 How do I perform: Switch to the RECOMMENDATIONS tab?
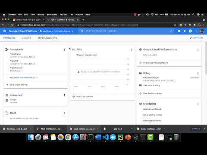click(x=47, y=38)
